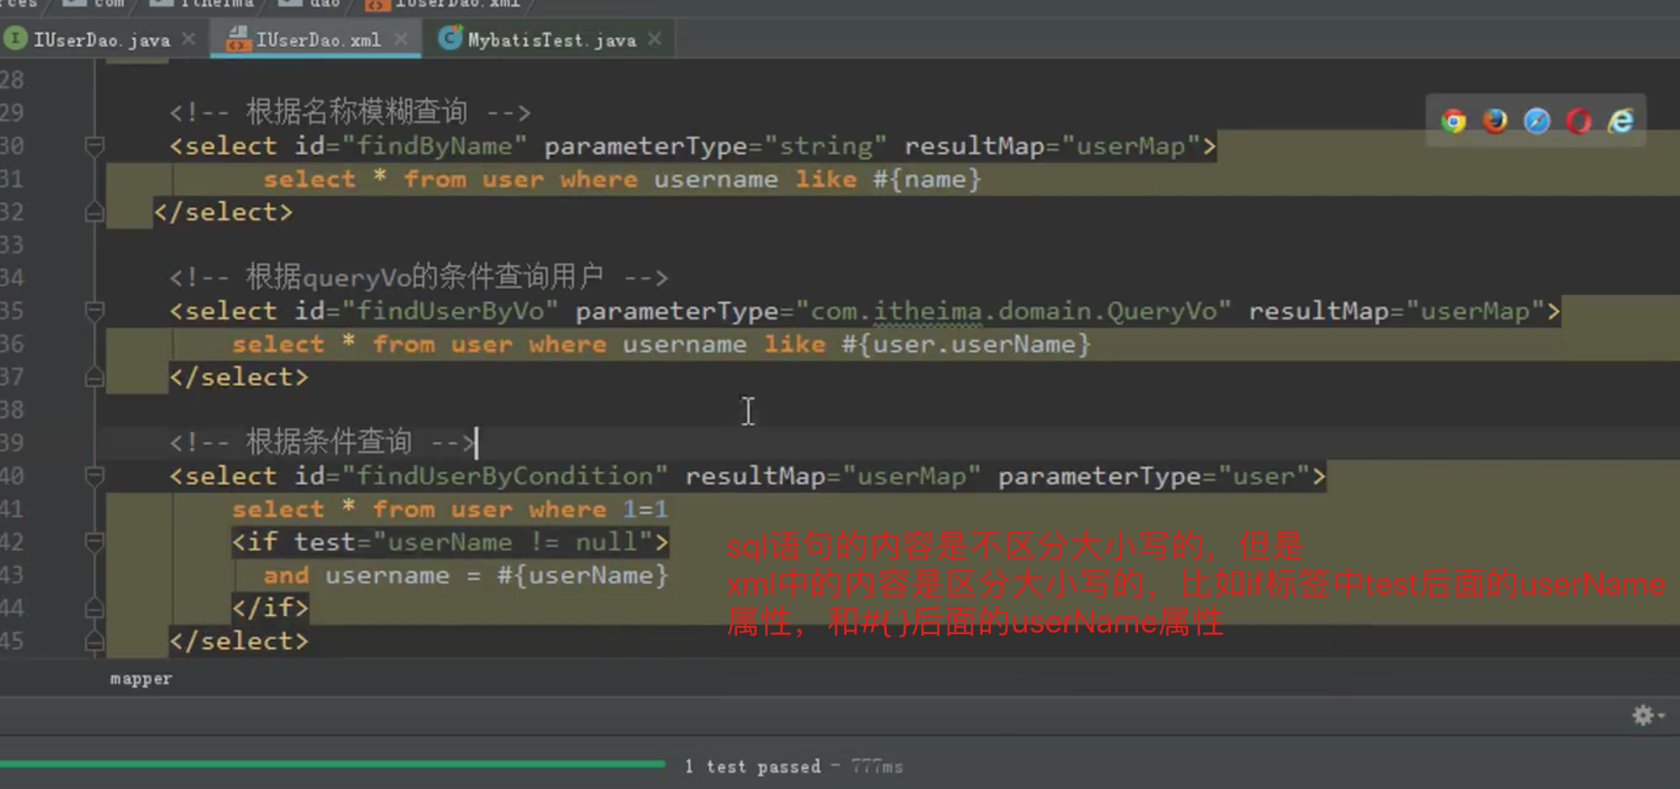
Task: Switch to the IUserDao.java tab
Action: 101,39
